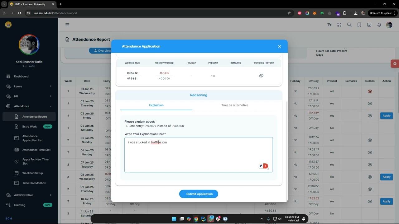Open red settings gear on right edge

(395, 64)
